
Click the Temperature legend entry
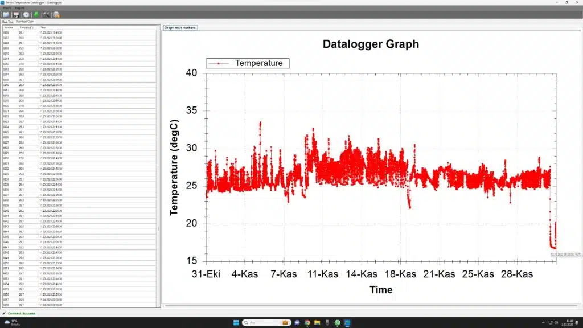(248, 63)
